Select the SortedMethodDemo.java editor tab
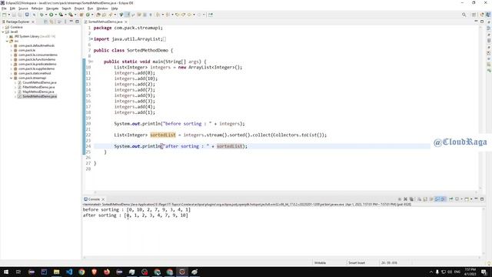The width and height of the screenshot is (492, 277). click(x=105, y=22)
